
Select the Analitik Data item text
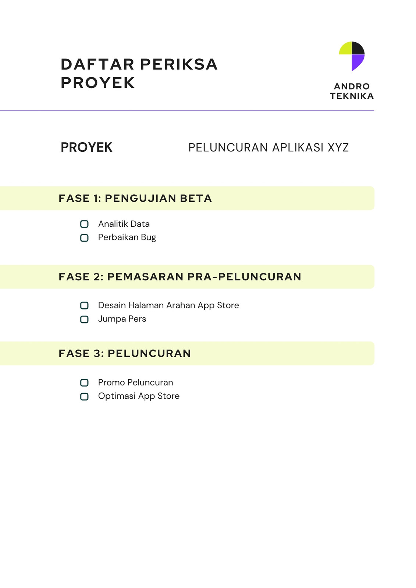[x=124, y=224]
